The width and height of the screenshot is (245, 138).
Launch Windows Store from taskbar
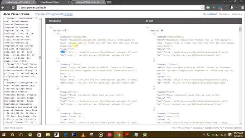point(39,135)
